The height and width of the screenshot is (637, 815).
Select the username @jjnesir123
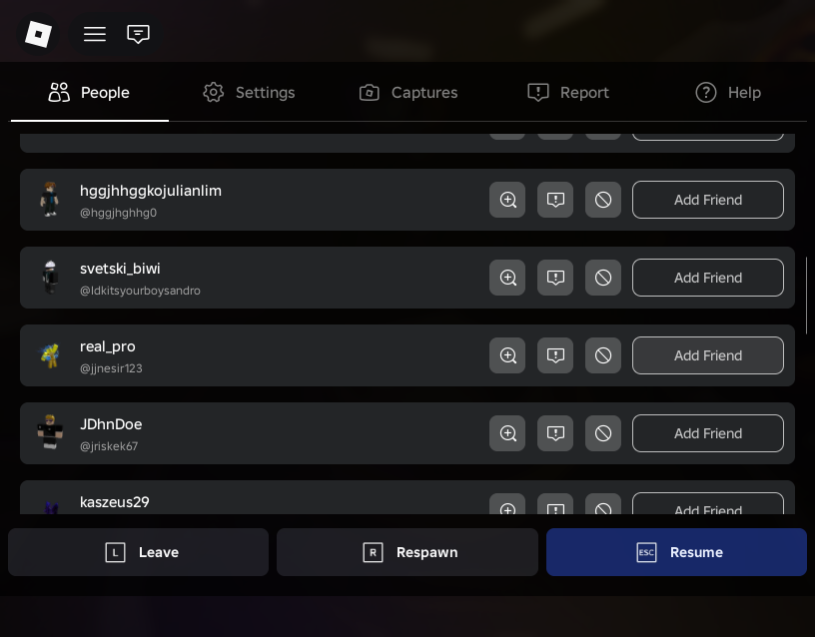pos(111,368)
